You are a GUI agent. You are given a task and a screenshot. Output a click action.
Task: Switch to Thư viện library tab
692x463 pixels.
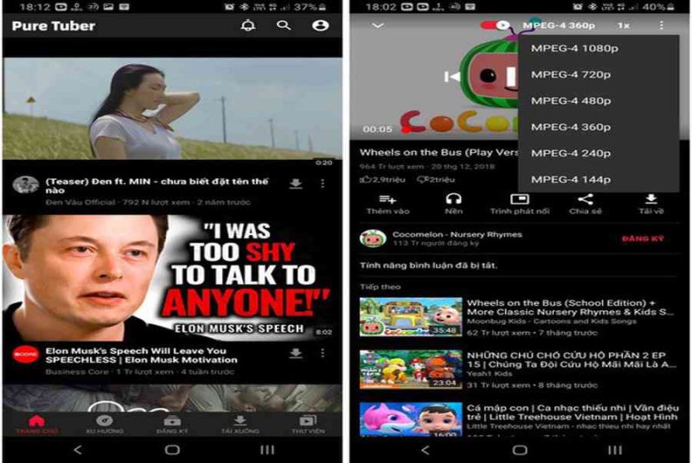(308, 425)
